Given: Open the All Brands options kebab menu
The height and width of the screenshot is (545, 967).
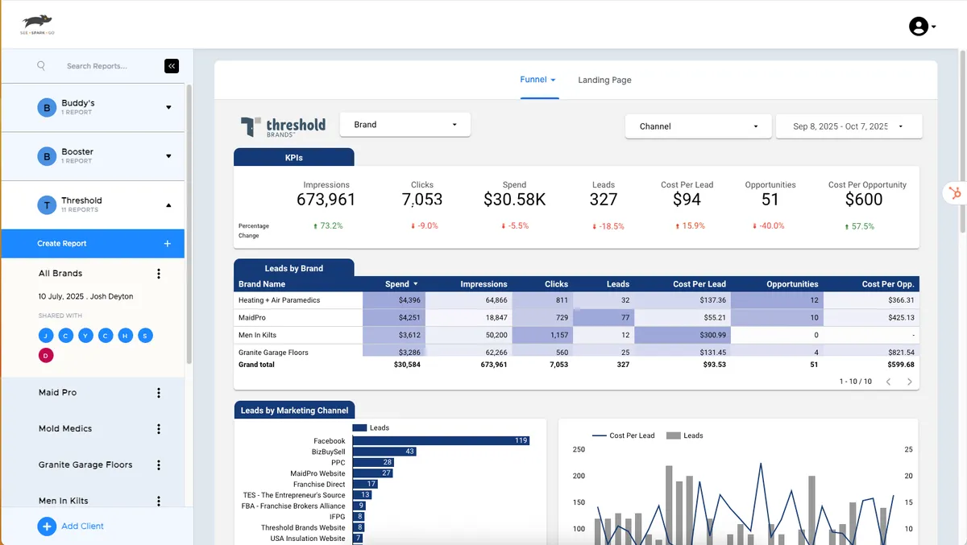Looking at the screenshot, I should pyautogui.click(x=159, y=273).
